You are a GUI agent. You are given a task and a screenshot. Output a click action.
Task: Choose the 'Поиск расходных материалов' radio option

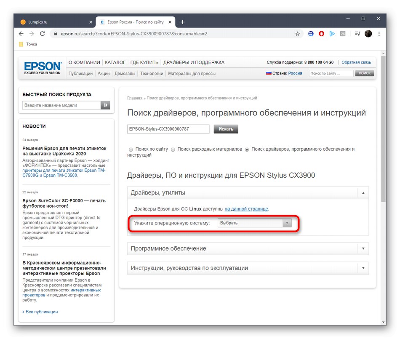click(x=173, y=149)
